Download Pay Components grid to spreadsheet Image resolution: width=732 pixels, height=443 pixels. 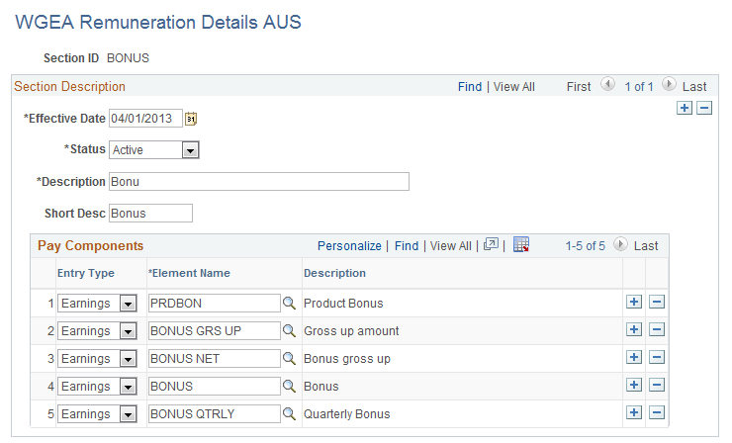click(x=521, y=244)
